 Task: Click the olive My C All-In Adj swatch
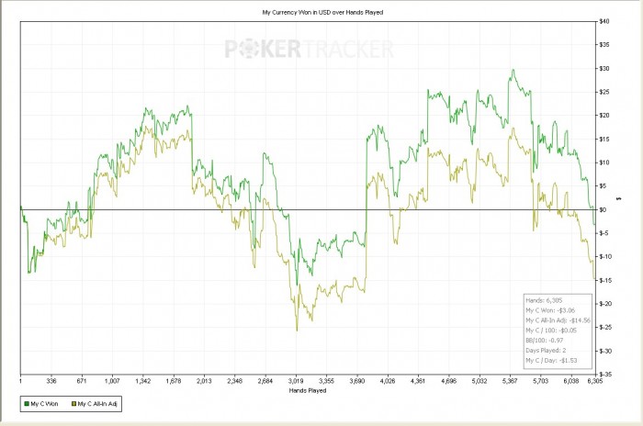click(x=73, y=403)
